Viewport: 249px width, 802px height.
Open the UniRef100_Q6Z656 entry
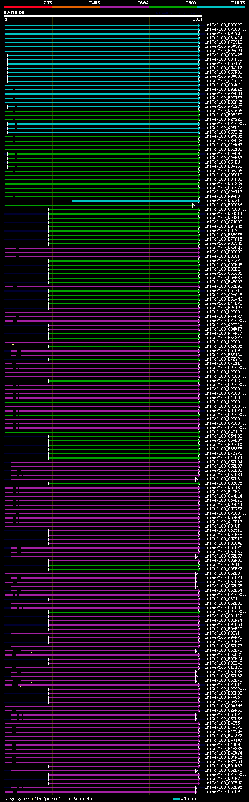[223, 111]
